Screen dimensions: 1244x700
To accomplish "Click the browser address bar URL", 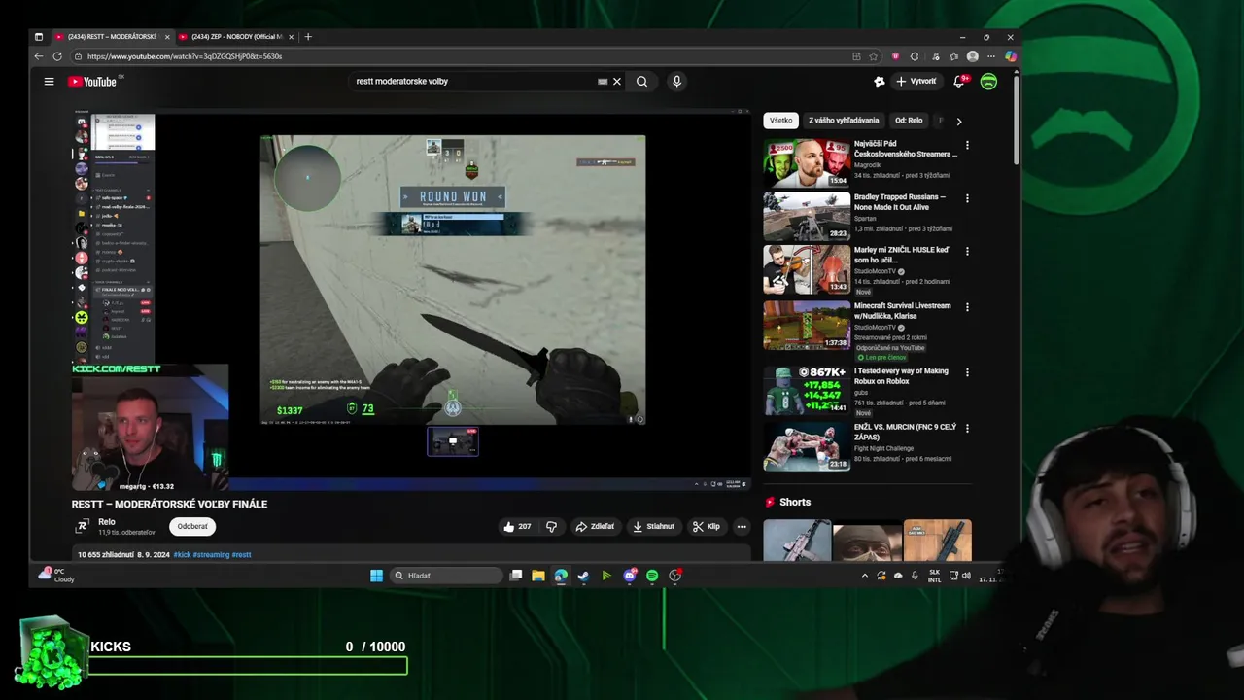I will [x=185, y=56].
